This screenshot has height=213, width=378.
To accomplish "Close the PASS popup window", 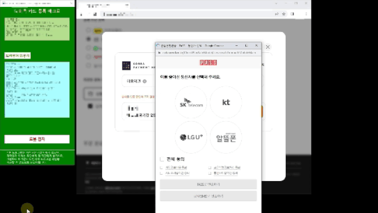I will click(256, 46).
